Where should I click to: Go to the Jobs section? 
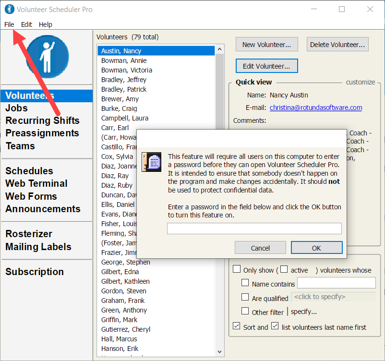17,108
